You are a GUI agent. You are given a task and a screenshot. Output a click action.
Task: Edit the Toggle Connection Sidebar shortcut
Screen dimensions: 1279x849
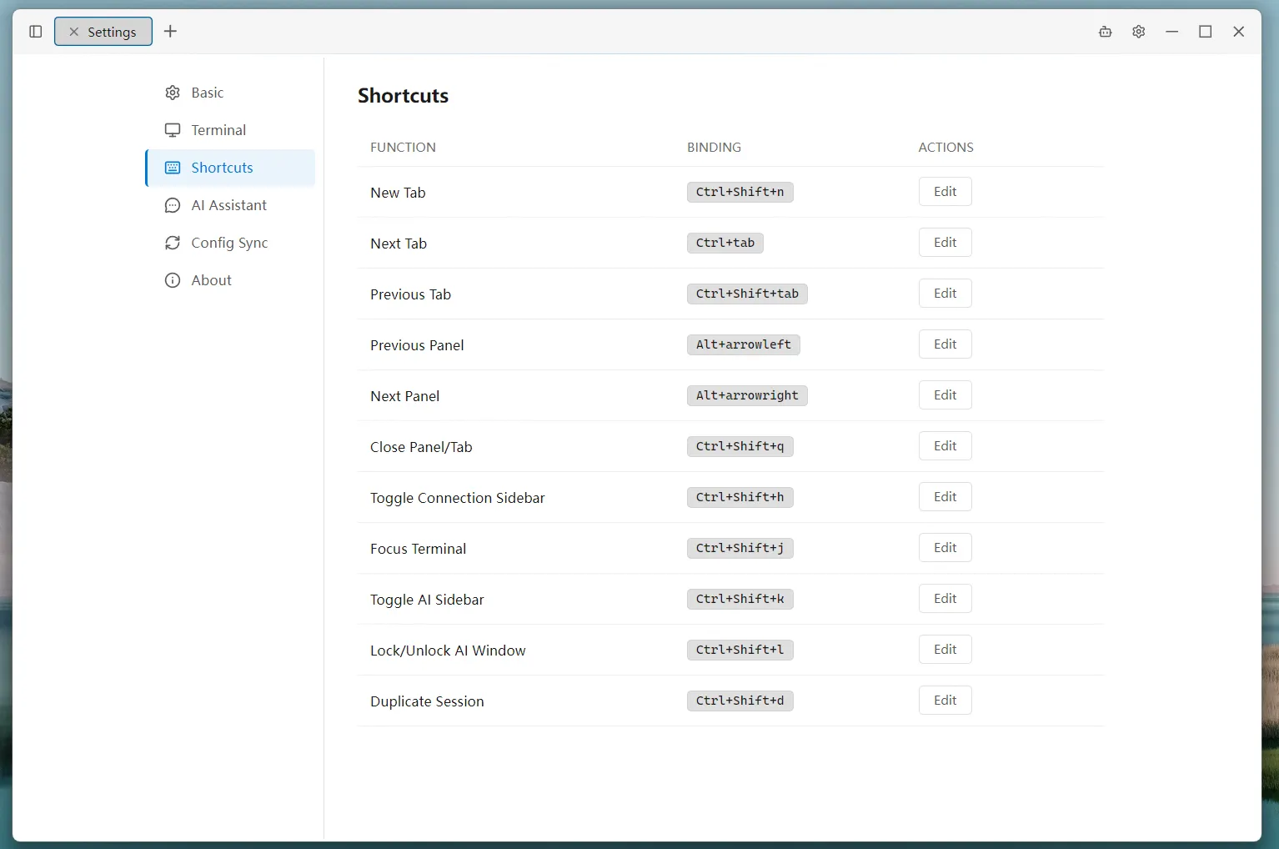click(945, 497)
